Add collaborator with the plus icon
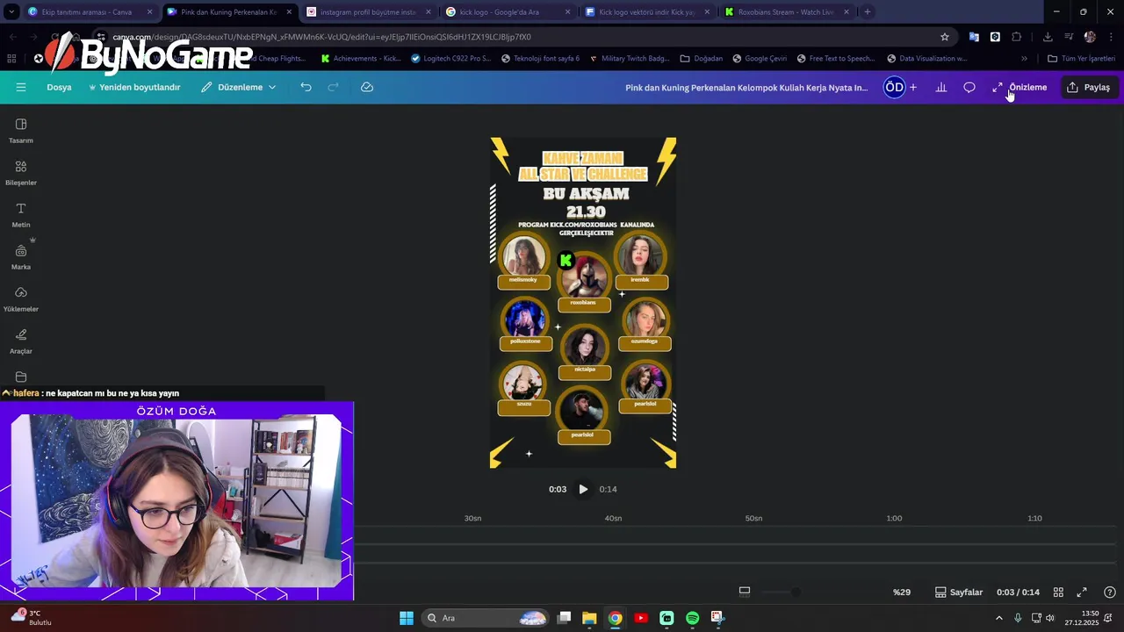The width and height of the screenshot is (1124, 632). pos(913,87)
